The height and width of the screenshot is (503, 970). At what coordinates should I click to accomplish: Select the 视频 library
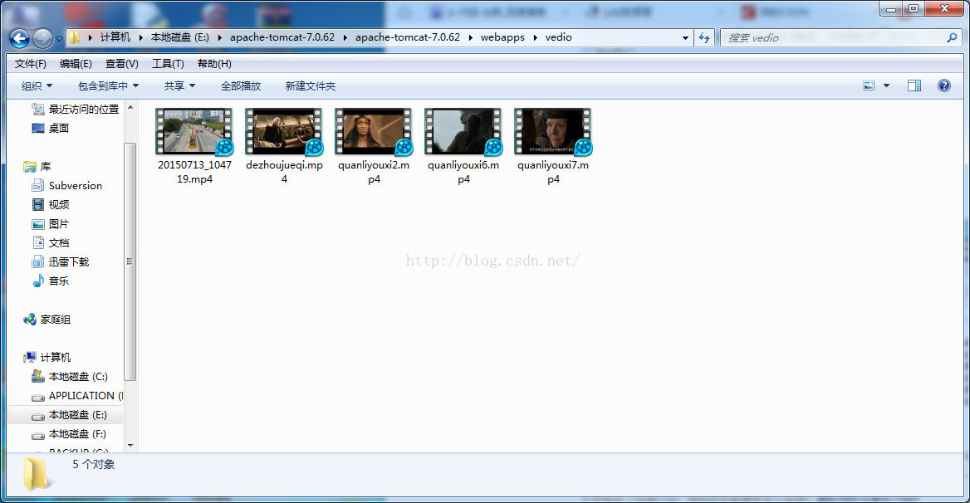pos(51,204)
